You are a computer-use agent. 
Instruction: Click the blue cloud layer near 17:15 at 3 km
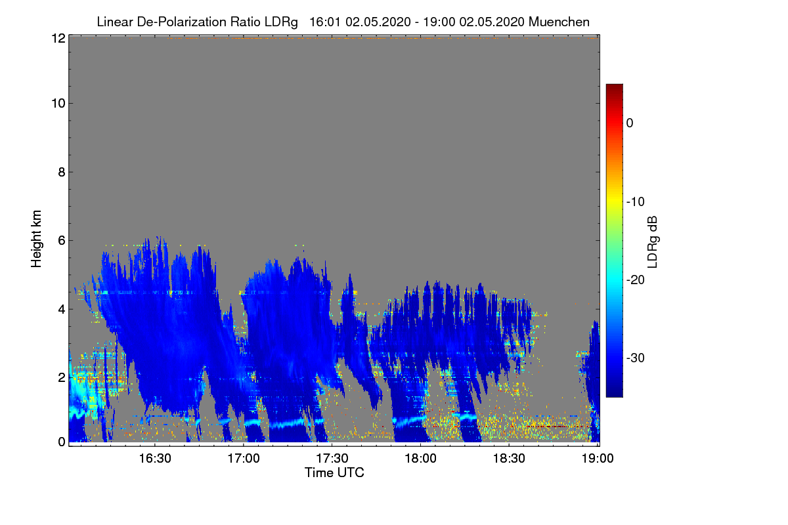point(288,343)
